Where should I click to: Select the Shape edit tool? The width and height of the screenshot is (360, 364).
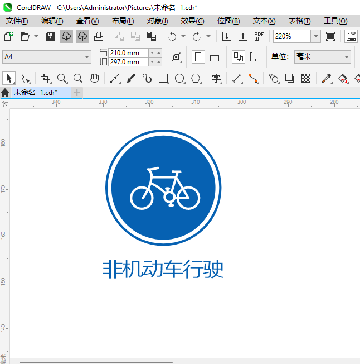pyautogui.click(x=25, y=79)
